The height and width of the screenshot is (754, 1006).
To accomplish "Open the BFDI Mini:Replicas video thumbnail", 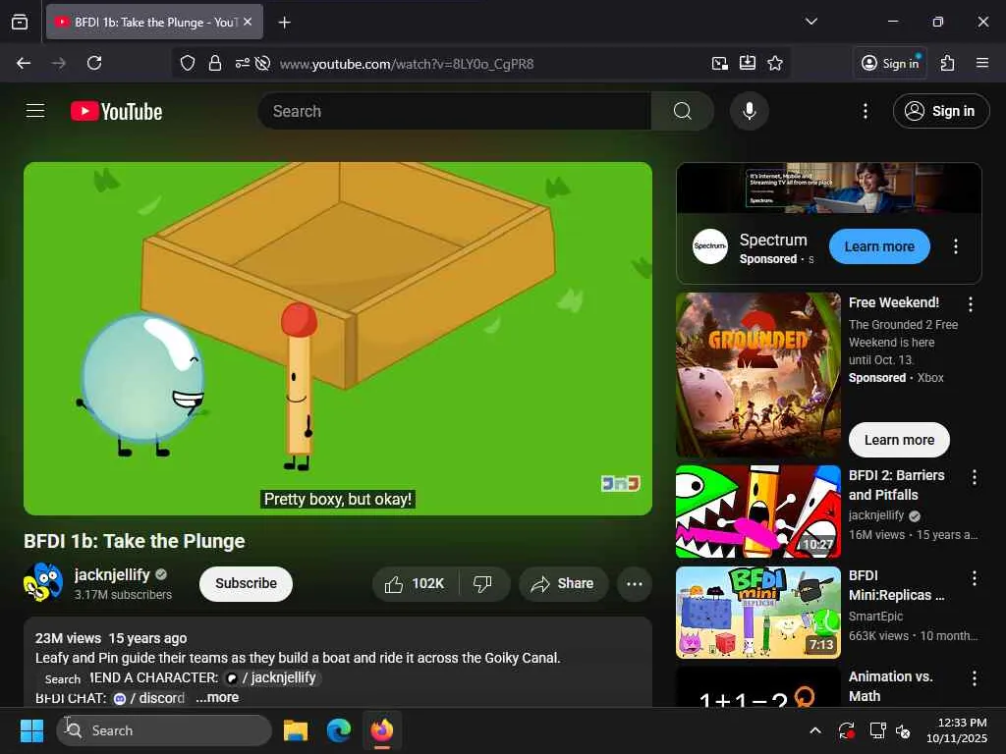I will tap(757, 613).
